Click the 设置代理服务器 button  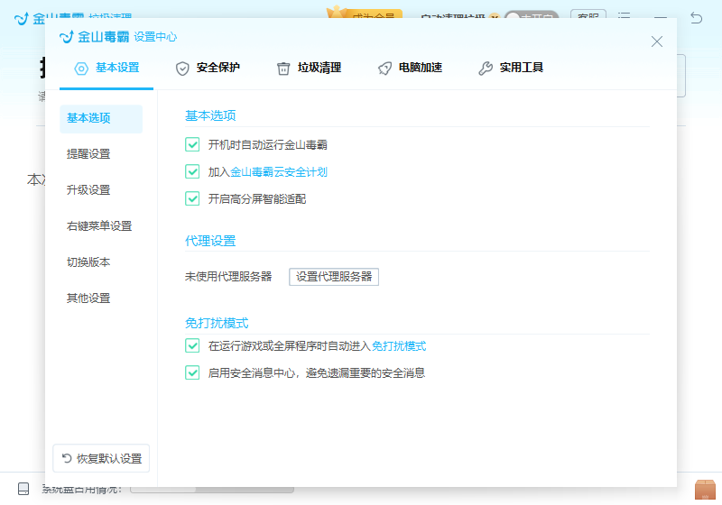pyautogui.click(x=334, y=277)
